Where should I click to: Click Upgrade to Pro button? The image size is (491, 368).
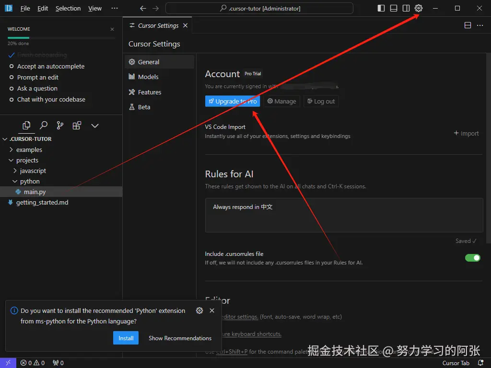pyautogui.click(x=233, y=101)
